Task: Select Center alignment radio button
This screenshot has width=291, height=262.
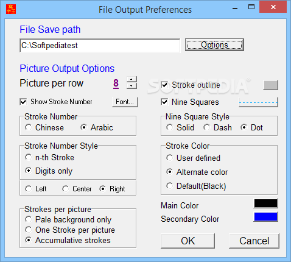Action: [65, 189]
